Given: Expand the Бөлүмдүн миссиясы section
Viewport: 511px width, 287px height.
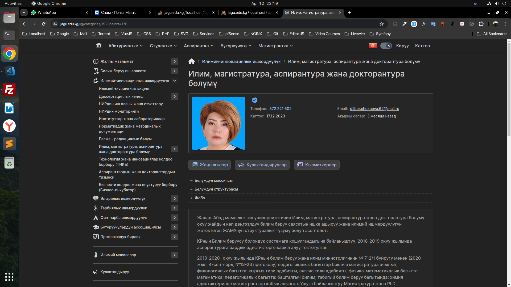Looking at the screenshot, I should pos(213,180).
